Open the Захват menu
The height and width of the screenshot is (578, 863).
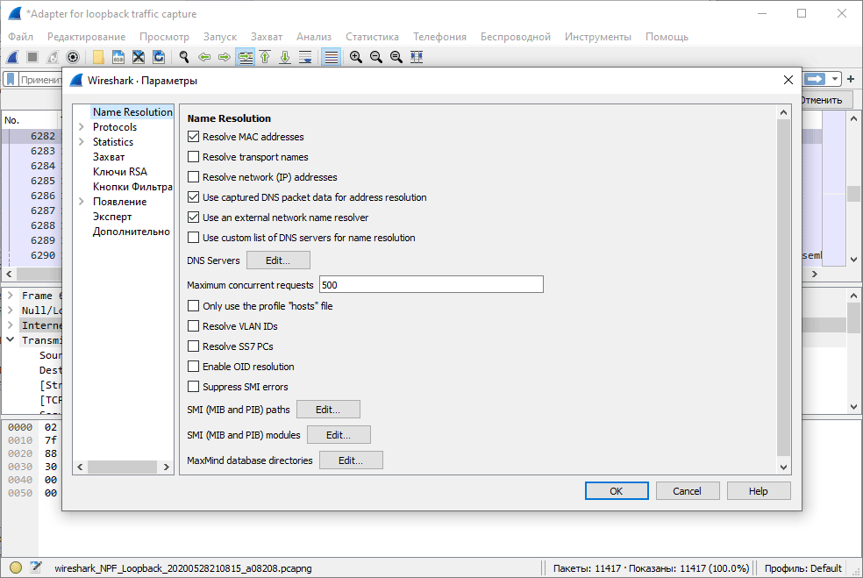pos(267,36)
